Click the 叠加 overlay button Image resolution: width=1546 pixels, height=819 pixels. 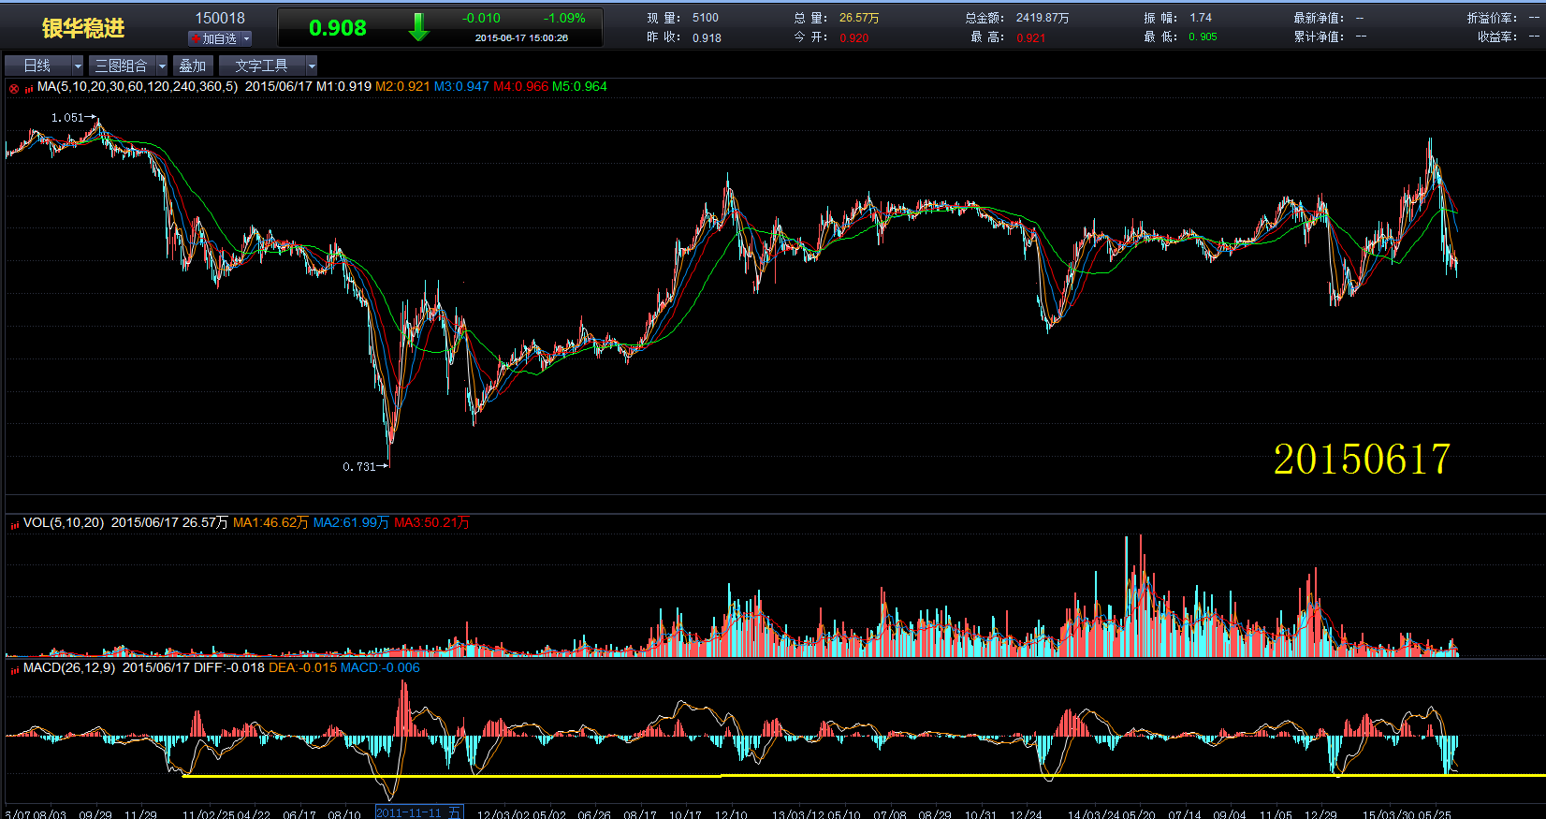193,66
